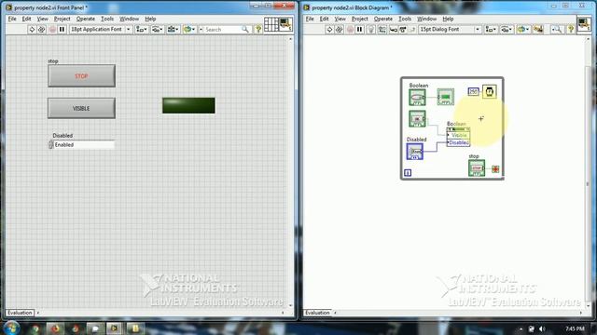Click Wait (ms) timer function icon
The width and height of the screenshot is (597, 335).
tap(489, 91)
